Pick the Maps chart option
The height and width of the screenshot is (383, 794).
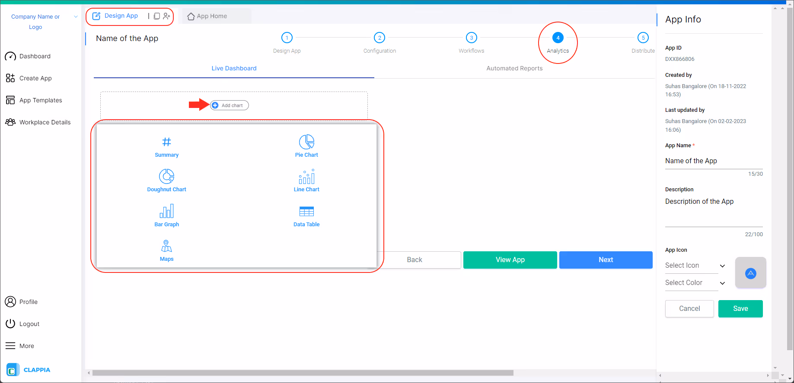click(x=166, y=250)
